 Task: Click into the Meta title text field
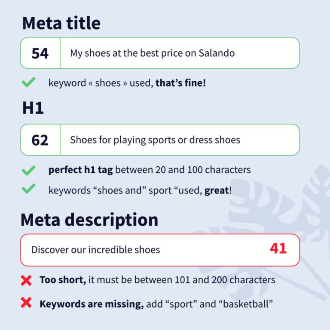pos(180,53)
